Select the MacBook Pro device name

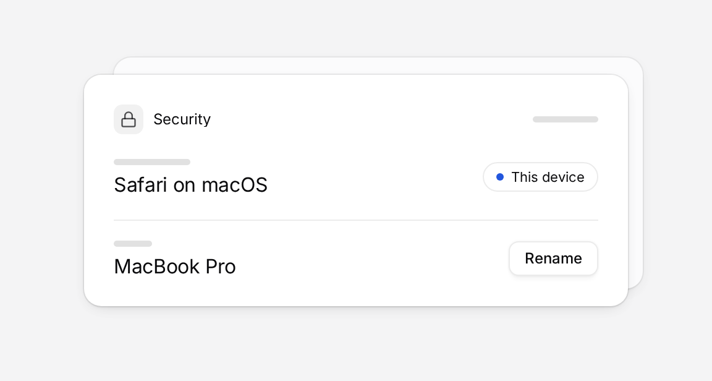175,267
